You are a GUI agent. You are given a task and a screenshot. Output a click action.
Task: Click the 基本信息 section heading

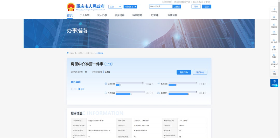pyautogui.click(x=76, y=114)
